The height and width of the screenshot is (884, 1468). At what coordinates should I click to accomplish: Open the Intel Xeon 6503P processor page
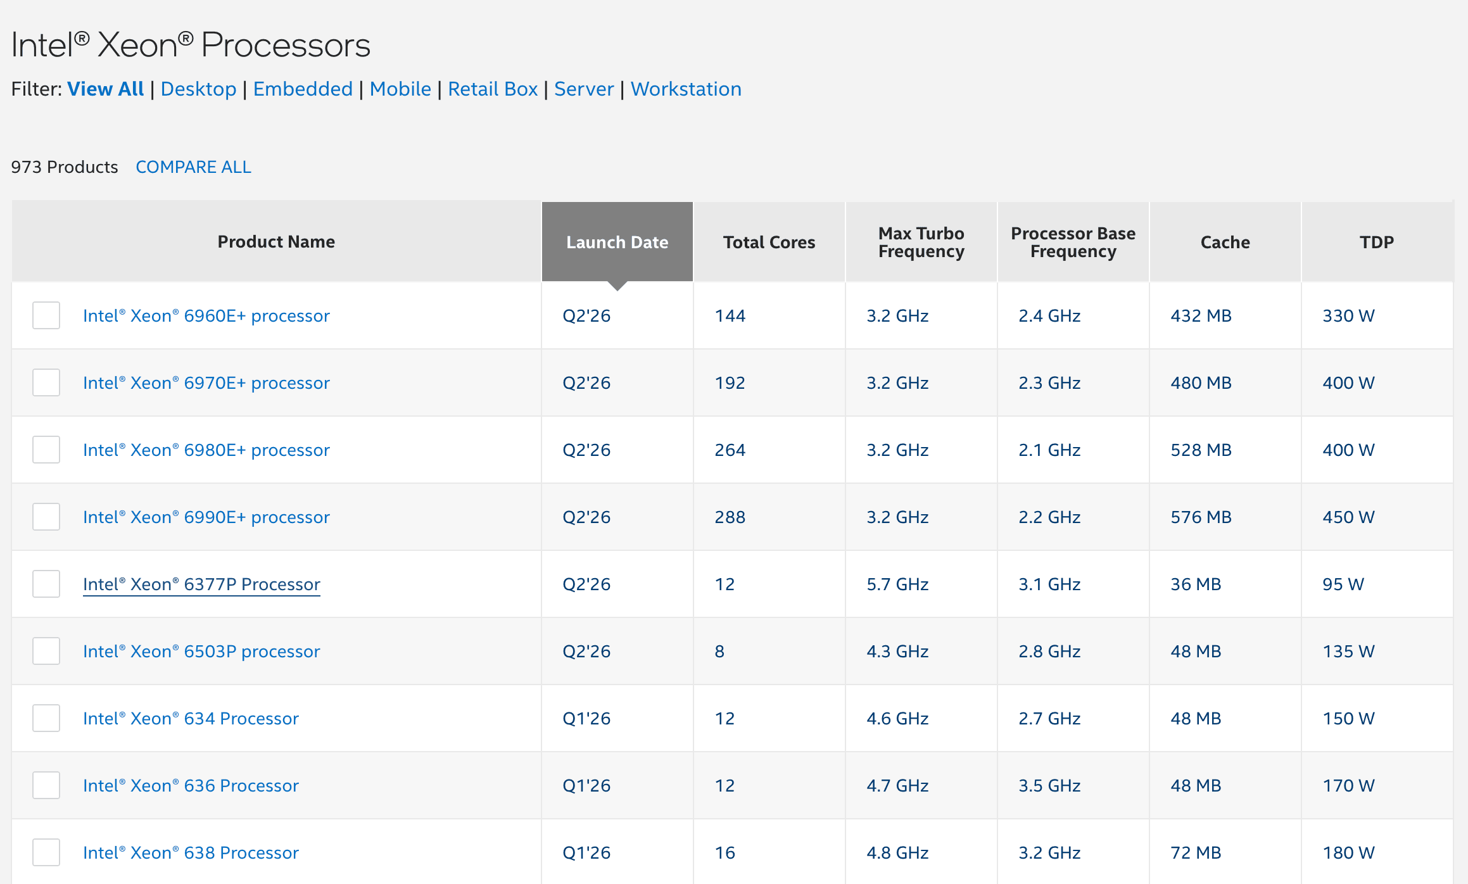tap(201, 651)
